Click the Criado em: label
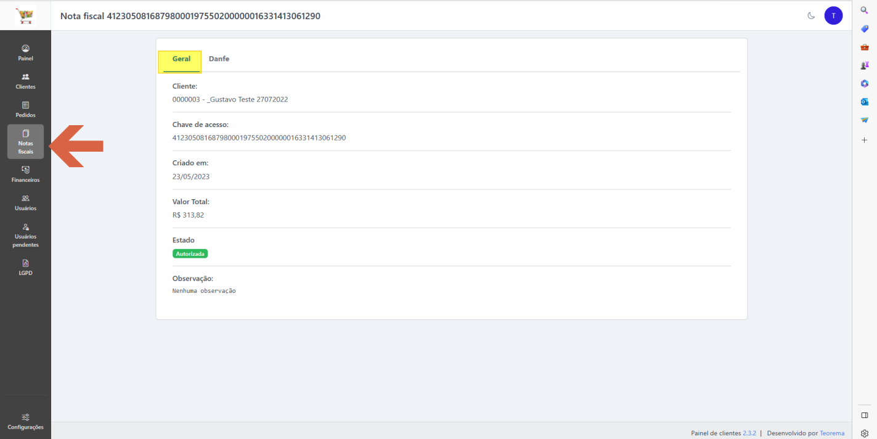Viewport: 877px width, 439px height. click(x=190, y=163)
